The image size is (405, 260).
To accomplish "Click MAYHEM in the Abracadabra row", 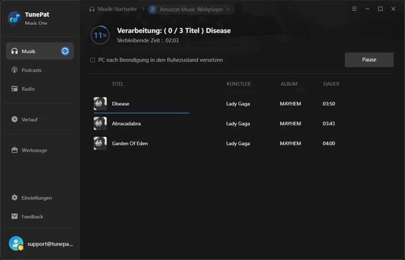I will [x=290, y=124].
